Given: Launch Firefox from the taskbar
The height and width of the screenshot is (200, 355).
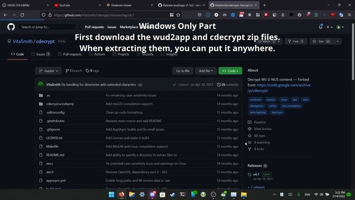Looking at the screenshot, I should click(121, 194).
